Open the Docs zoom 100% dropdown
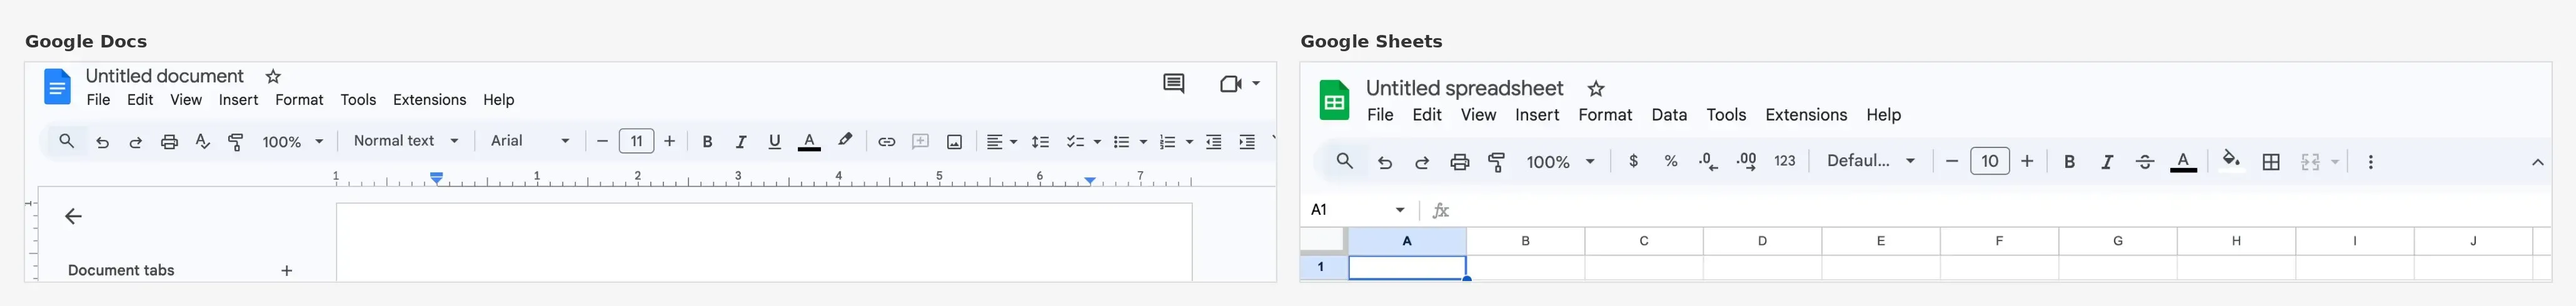The height and width of the screenshot is (306, 2576). click(293, 142)
